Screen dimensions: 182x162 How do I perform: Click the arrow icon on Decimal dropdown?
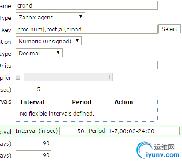(x=58, y=53)
